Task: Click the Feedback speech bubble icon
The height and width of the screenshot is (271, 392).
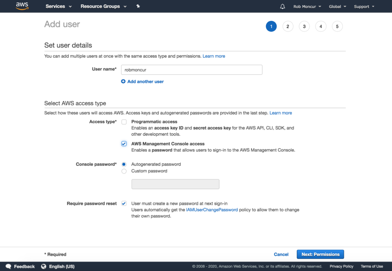Action: pos(8,266)
